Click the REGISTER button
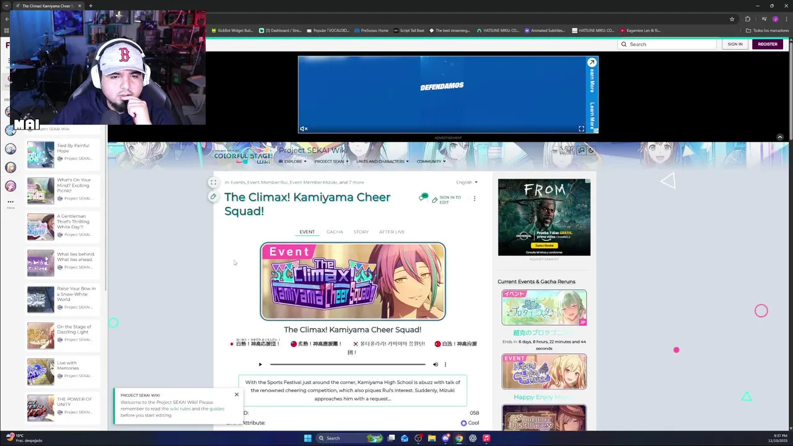Image resolution: width=793 pixels, height=446 pixels. [768, 44]
